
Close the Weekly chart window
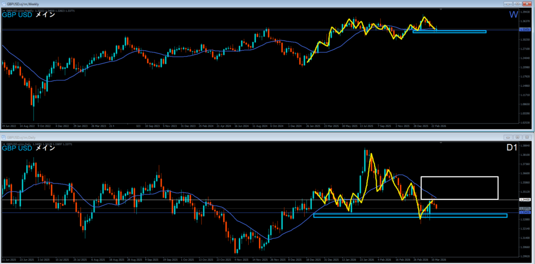[528, 3]
